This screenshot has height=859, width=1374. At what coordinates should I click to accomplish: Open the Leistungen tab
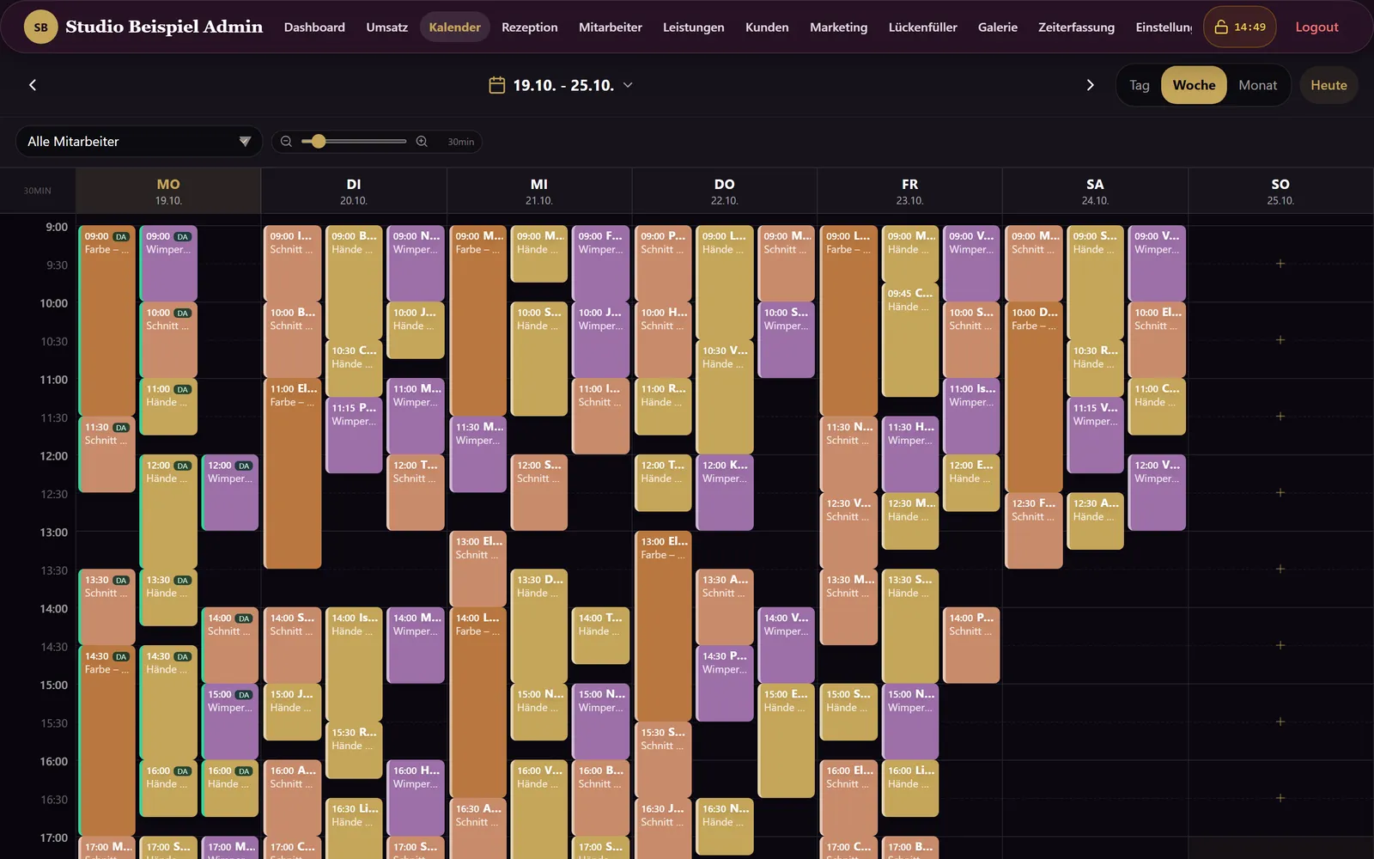pos(693,27)
